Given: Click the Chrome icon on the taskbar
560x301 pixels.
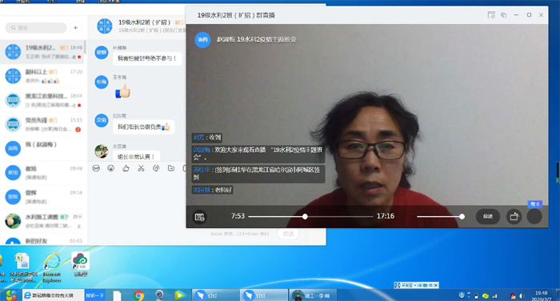Looking at the screenshot, I should pos(139,295).
